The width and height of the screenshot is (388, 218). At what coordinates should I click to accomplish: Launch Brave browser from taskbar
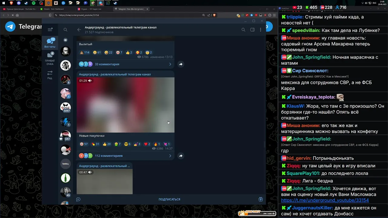tap(12, 3)
